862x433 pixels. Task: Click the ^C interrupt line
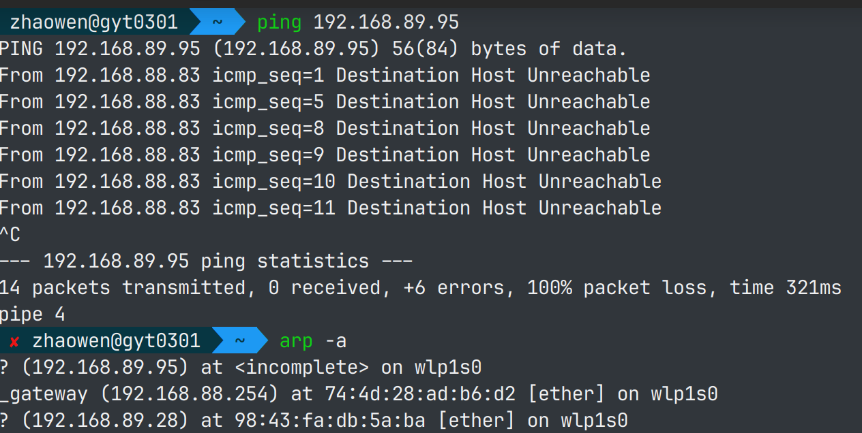(x=10, y=235)
